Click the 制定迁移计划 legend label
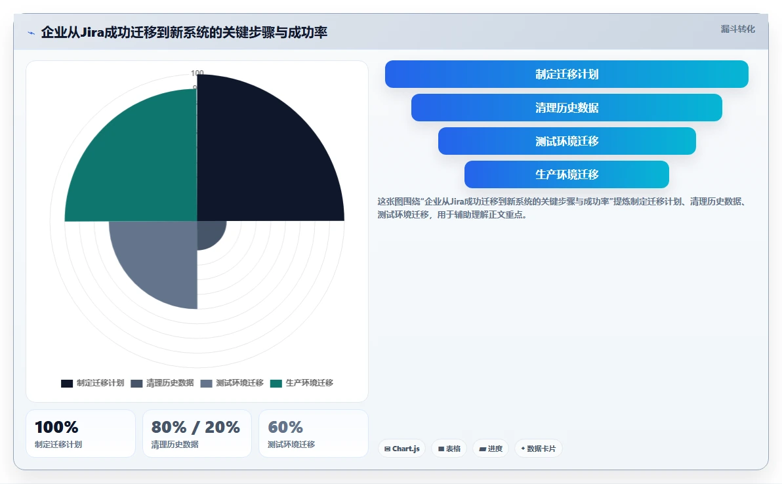782x484 pixels. point(100,383)
